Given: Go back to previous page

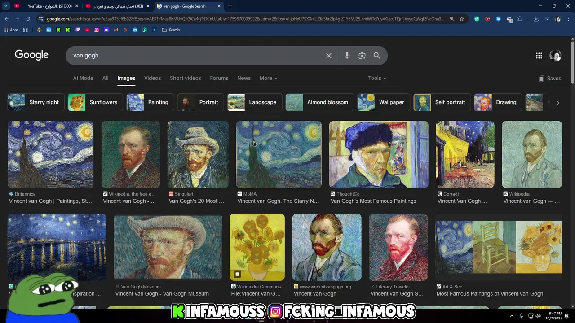Looking at the screenshot, I should pos(6,19).
